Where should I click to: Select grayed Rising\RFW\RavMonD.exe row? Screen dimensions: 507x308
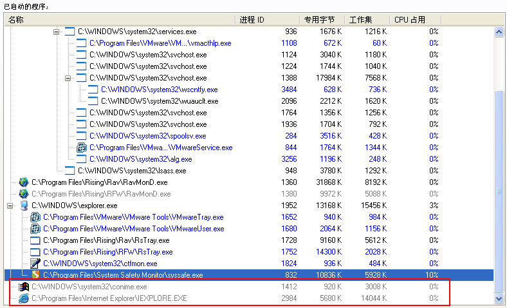coord(249,194)
